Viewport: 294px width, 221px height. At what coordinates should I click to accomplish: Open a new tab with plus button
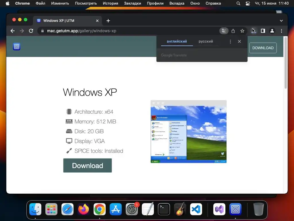tap(108, 21)
